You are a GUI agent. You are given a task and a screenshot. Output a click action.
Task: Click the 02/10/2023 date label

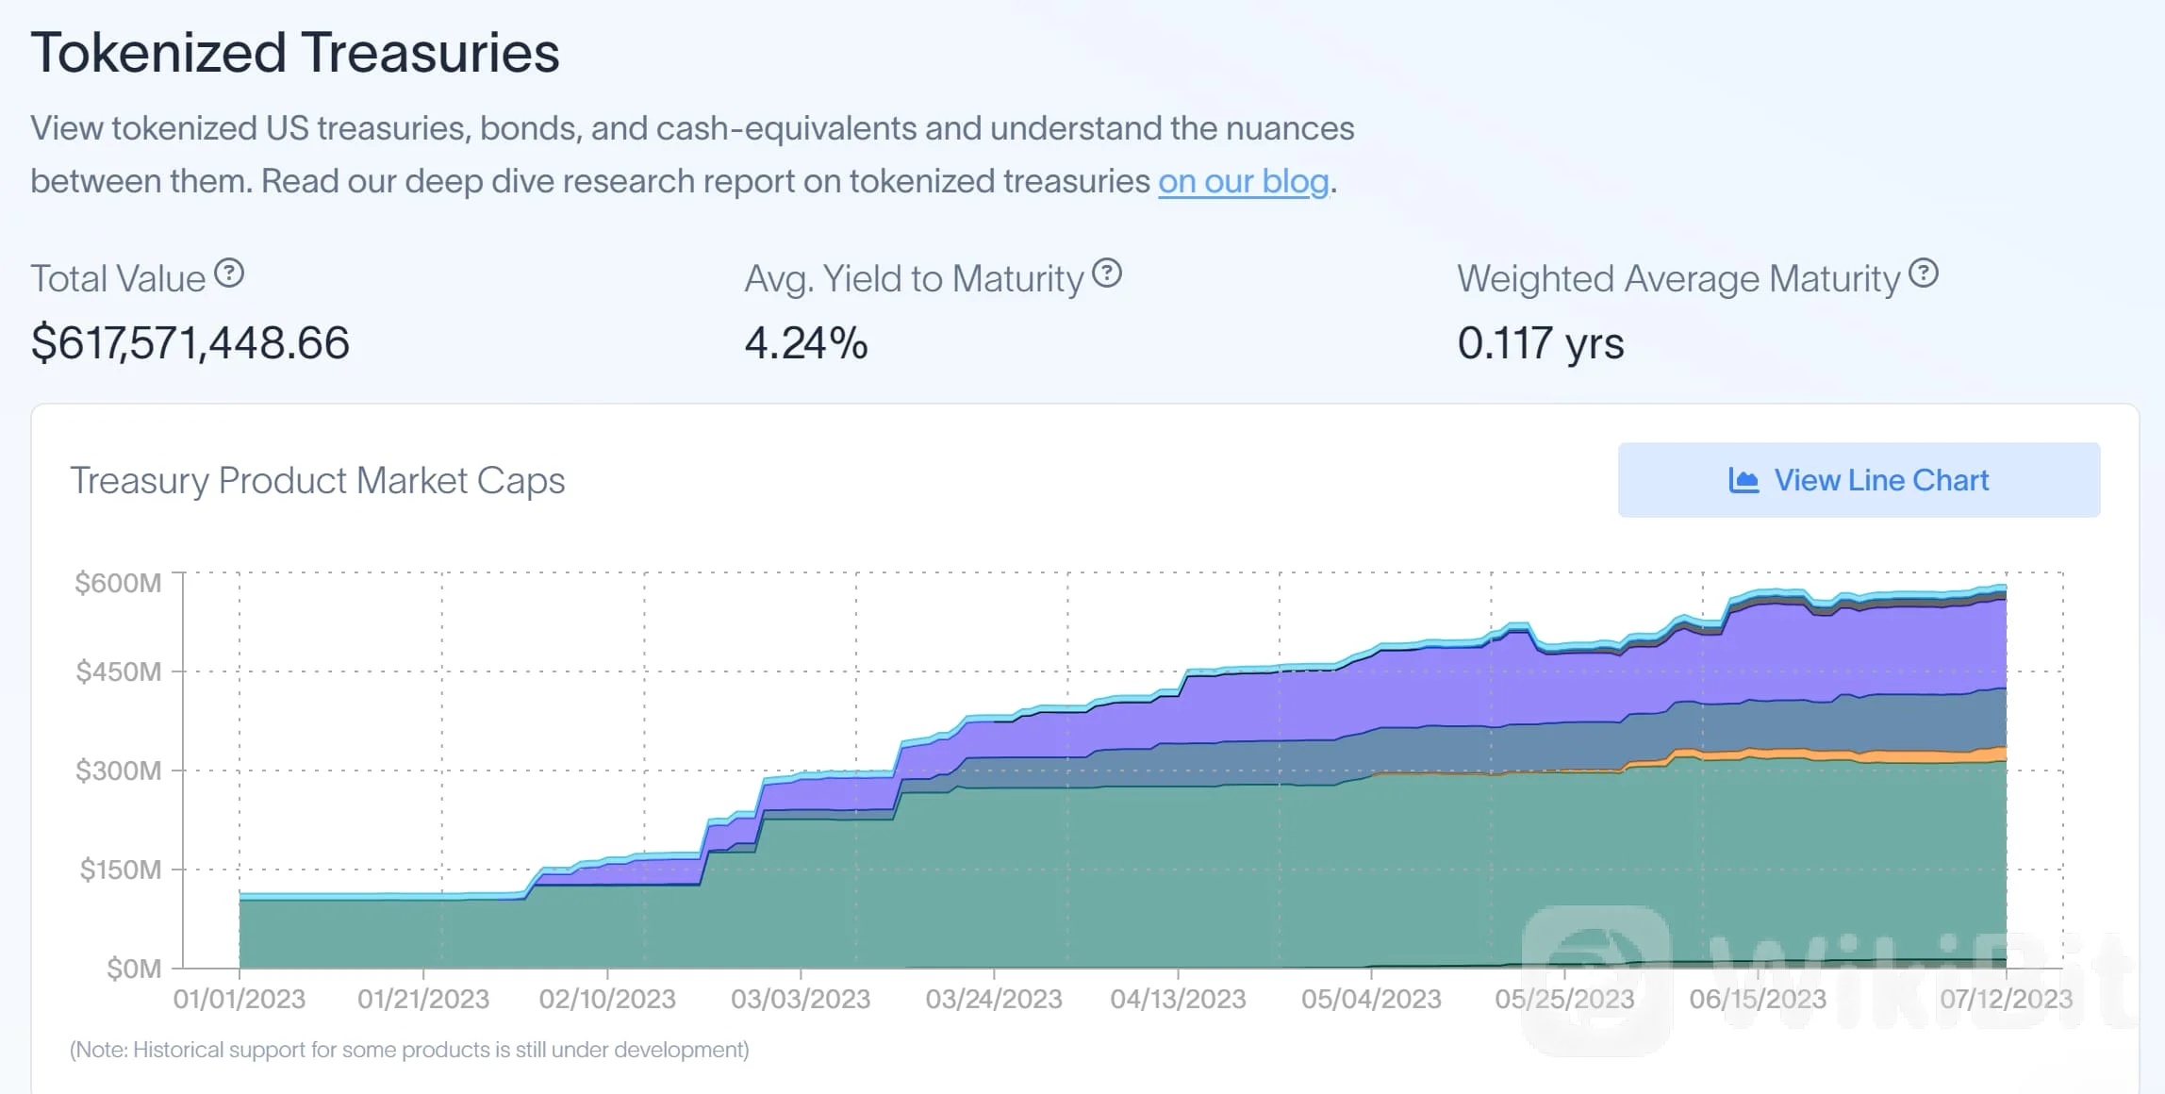click(x=607, y=1000)
